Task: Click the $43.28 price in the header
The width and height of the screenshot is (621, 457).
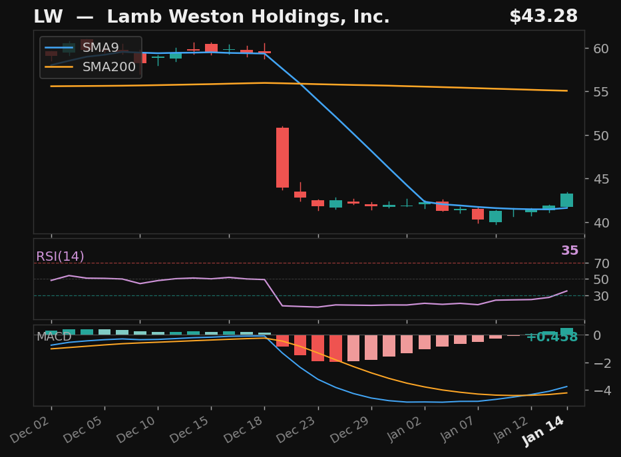Action: tap(543, 16)
